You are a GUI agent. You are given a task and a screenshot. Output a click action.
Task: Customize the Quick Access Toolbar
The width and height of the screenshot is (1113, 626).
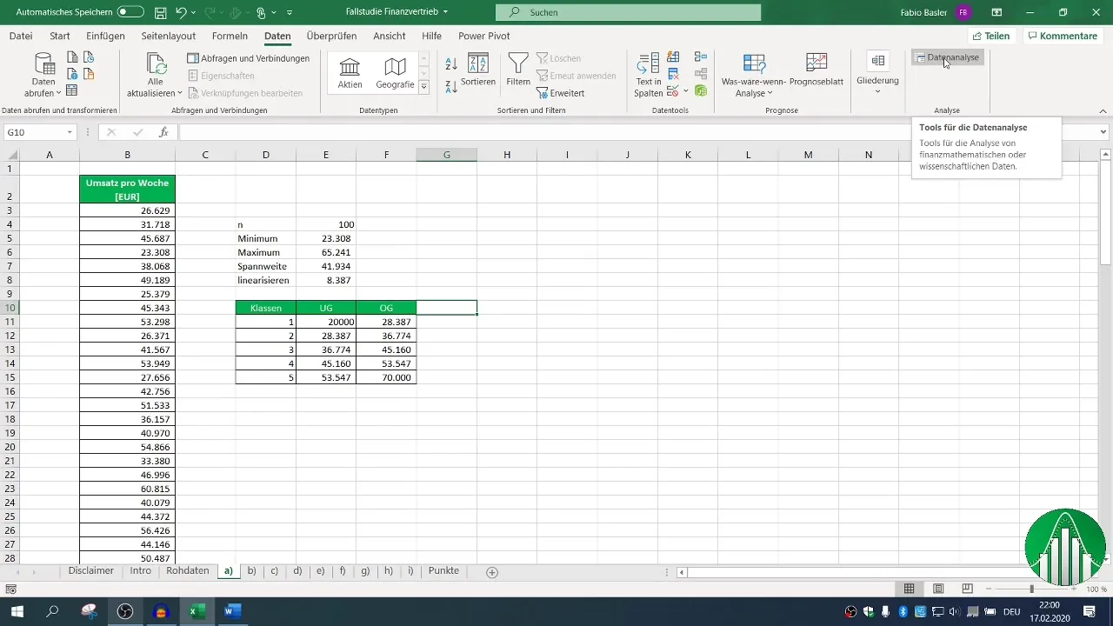click(290, 13)
